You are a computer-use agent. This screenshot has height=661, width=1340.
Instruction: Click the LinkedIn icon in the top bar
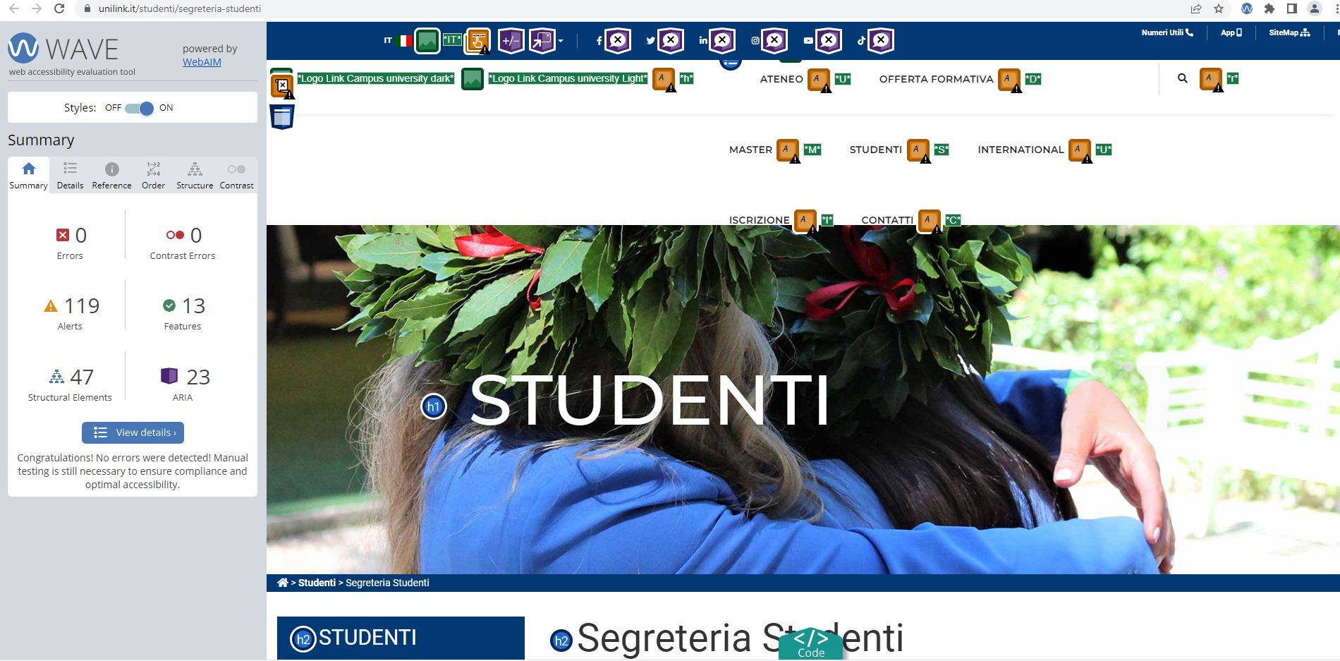point(703,41)
